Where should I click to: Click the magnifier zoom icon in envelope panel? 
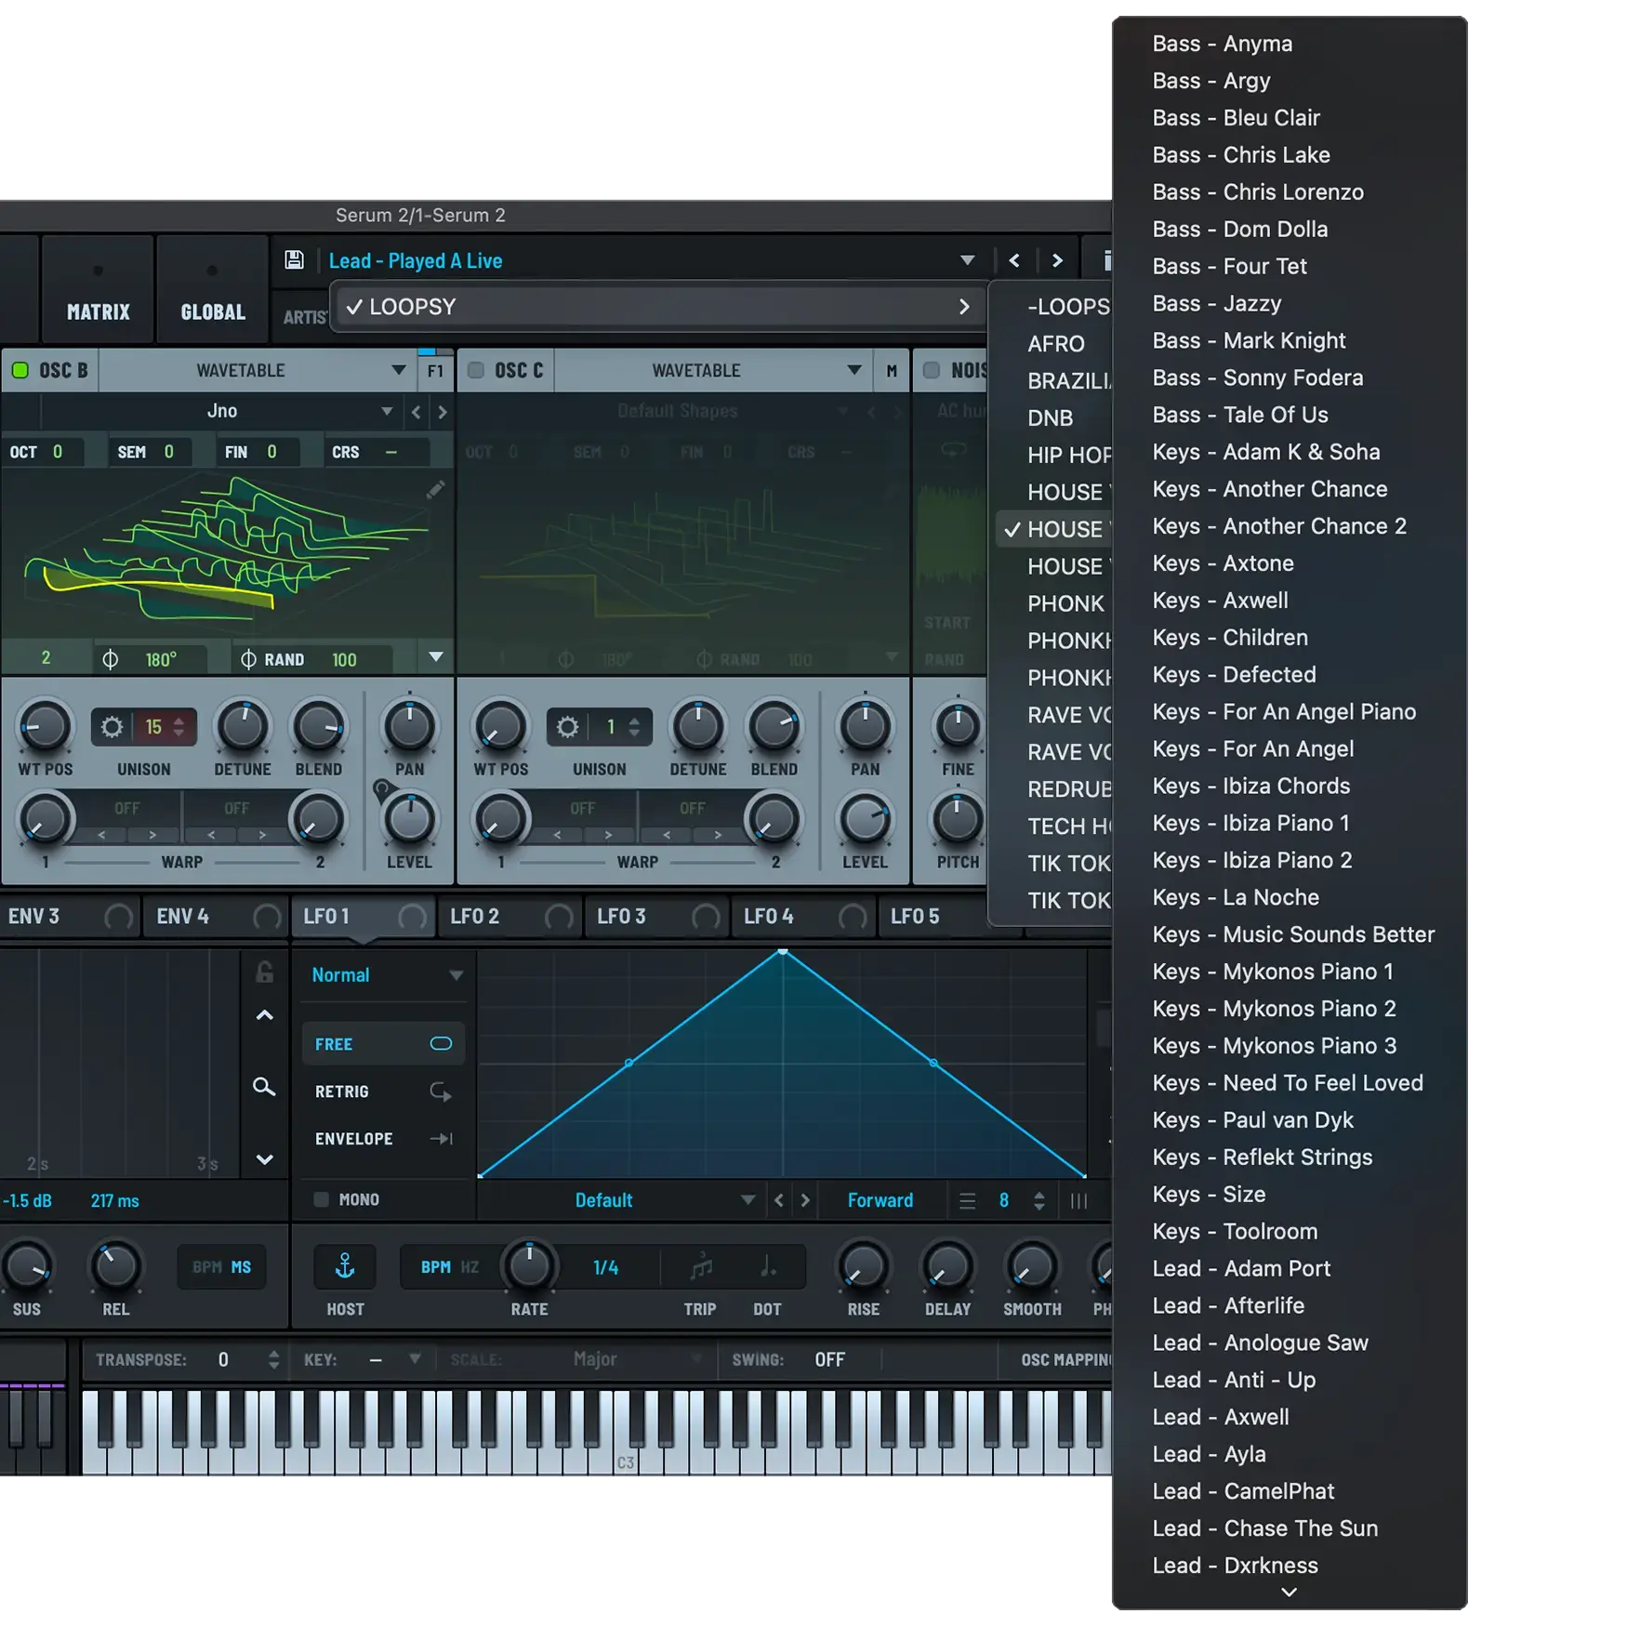pyautogui.click(x=264, y=1087)
